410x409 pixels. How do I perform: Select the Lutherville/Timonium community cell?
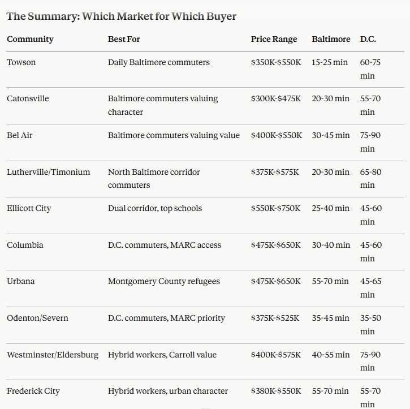[48, 172]
